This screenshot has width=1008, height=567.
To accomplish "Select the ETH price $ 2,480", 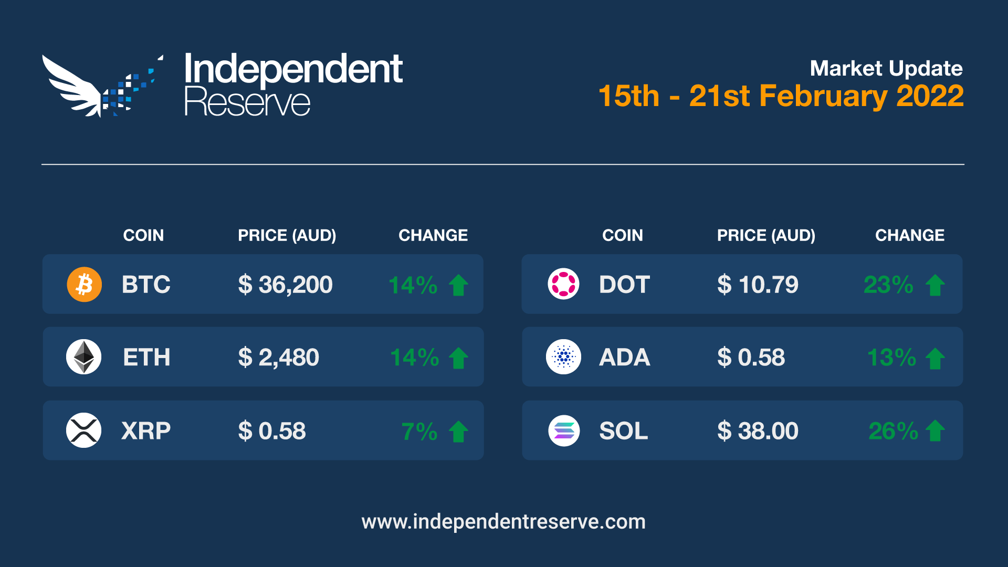I will point(278,358).
